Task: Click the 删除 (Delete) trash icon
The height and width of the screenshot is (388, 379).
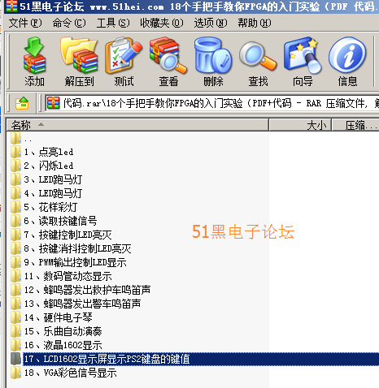Action: point(213,62)
